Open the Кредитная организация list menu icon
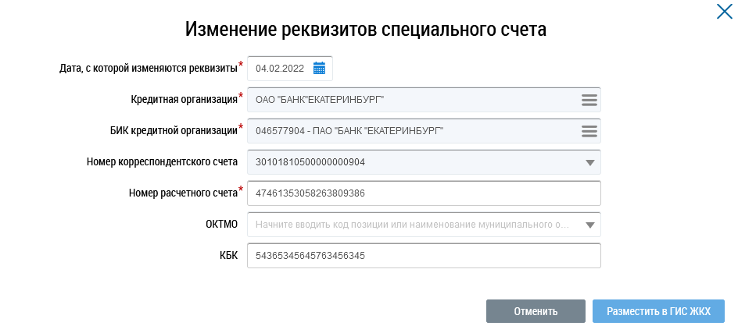This screenshot has height=333, width=738. pos(589,100)
